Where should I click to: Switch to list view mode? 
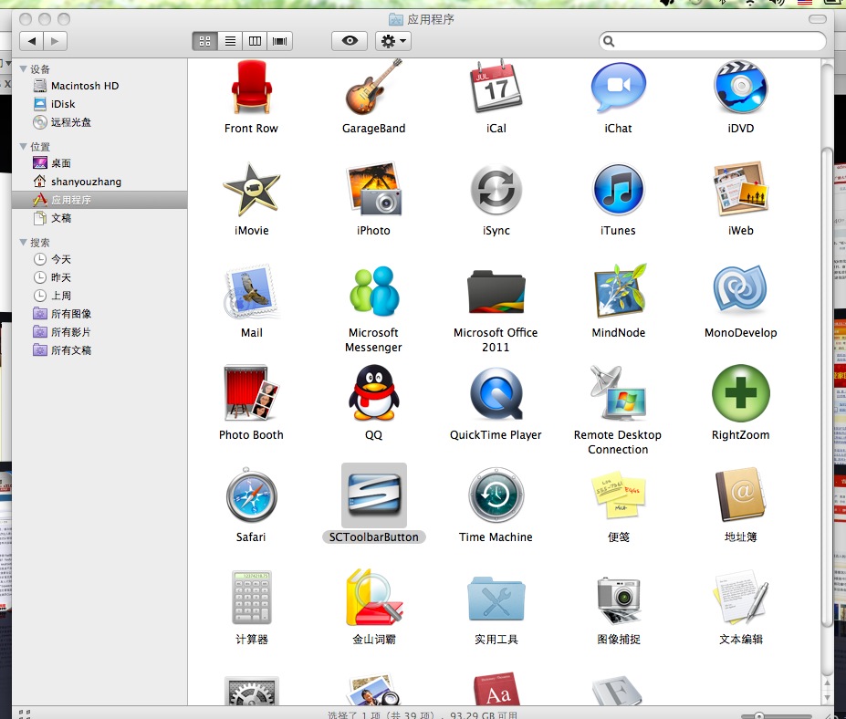pyautogui.click(x=230, y=41)
